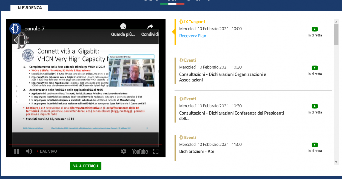Open Consultazioni - Dichiarazioni Conferenza dei Presidenti
This screenshot has height=179, width=342.
[231, 116]
